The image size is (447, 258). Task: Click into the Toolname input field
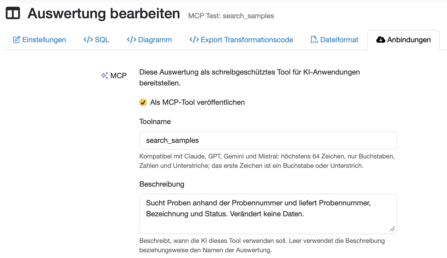268,140
